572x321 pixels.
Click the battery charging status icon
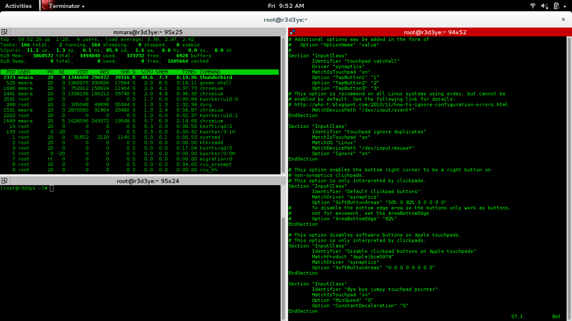pyautogui.click(x=557, y=6)
